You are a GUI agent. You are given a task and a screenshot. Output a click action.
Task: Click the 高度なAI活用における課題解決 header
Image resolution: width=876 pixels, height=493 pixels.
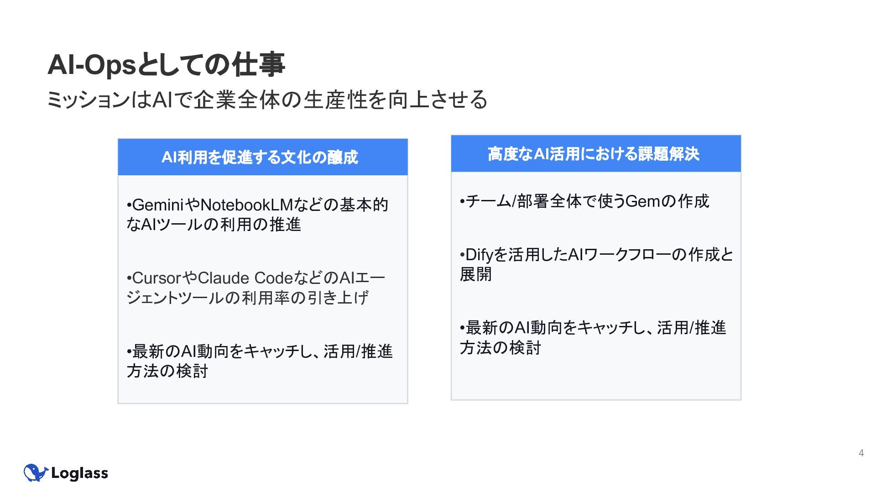tap(593, 154)
